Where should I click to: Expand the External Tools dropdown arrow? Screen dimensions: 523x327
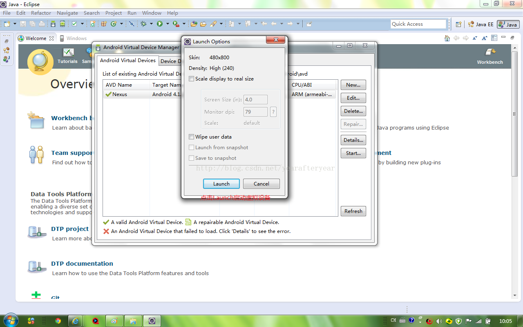pos(184,24)
